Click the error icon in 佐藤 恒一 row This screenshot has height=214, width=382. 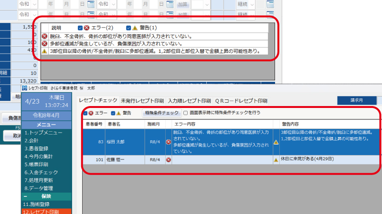[169, 160]
